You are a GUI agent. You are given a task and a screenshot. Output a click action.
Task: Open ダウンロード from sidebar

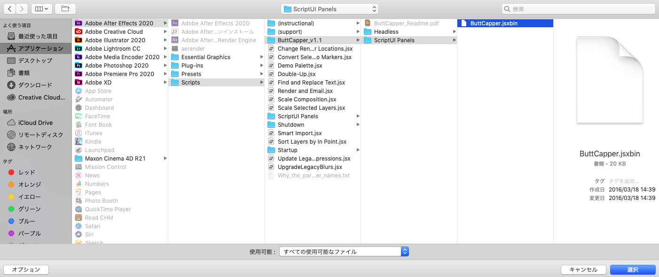point(36,85)
